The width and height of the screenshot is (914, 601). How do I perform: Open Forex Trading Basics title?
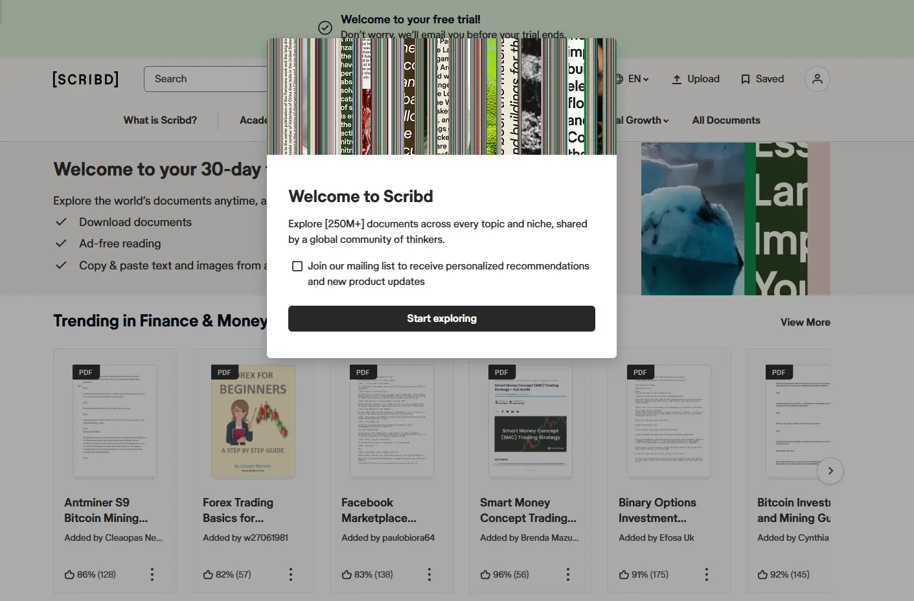click(238, 510)
